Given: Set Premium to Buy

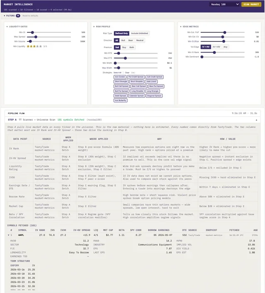Looking at the screenshot, I should (x=124, y=47).
